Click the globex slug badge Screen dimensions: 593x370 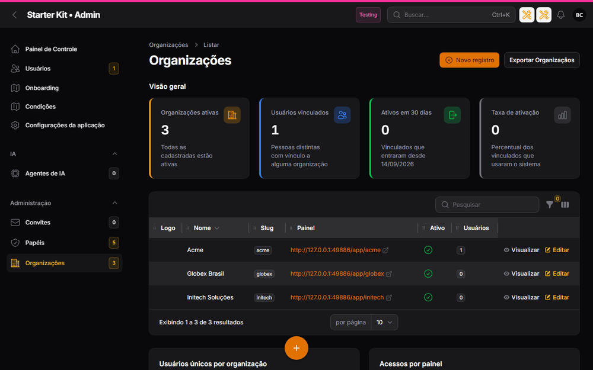click(x=264, y=274)
